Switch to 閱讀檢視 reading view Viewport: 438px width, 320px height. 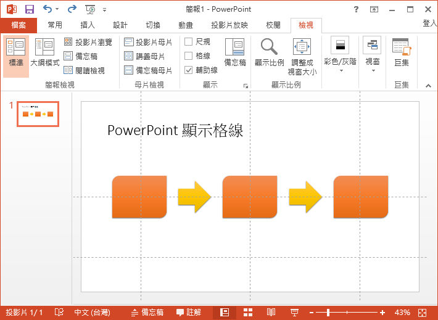click(85, 70)
